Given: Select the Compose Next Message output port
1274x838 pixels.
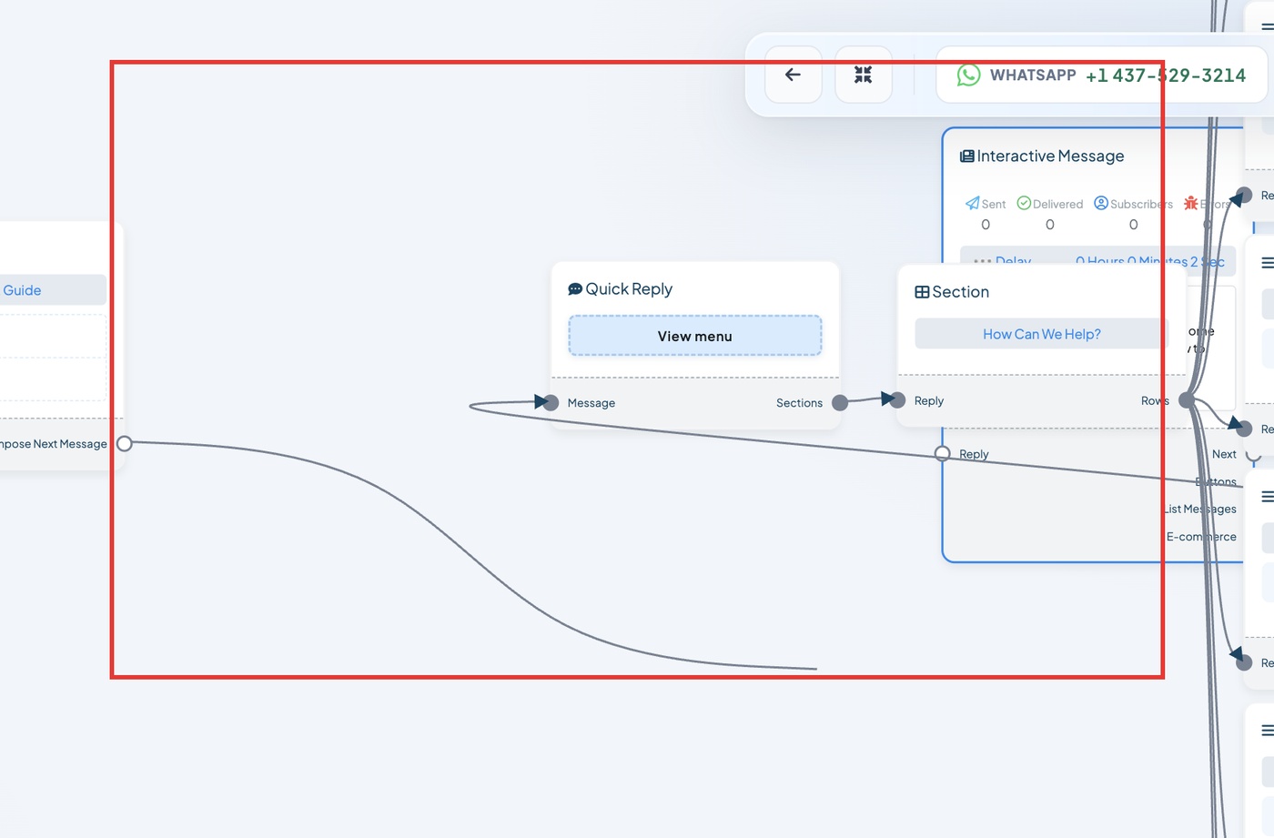Looking at the screenshot, I should 125,443.
